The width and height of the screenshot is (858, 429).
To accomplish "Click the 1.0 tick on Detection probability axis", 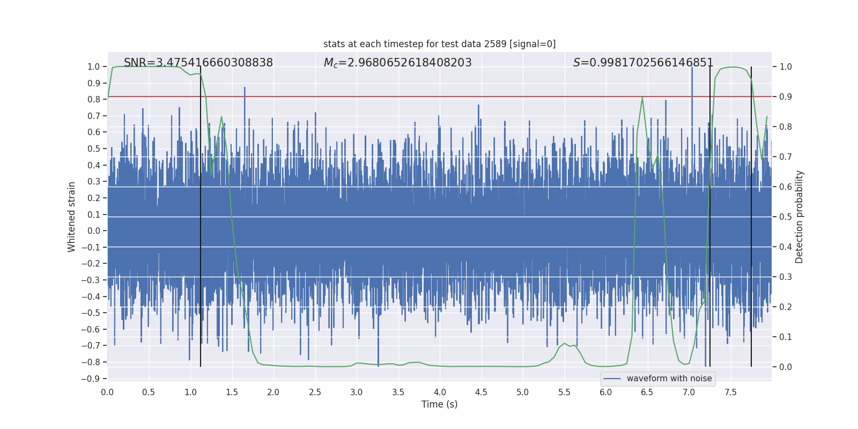I will (786, 67).
